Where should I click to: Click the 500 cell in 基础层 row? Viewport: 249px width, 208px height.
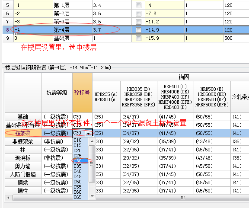tap(236, 38)
